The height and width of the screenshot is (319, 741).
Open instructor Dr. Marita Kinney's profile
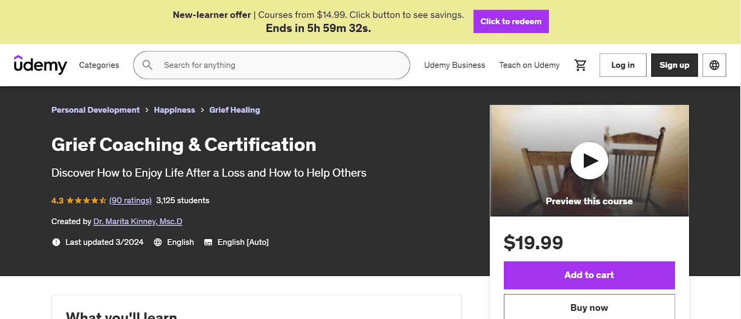click(138, 221)
